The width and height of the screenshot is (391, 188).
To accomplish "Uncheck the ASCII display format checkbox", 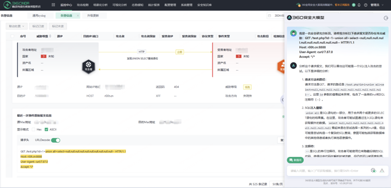I will click(47, 129).
